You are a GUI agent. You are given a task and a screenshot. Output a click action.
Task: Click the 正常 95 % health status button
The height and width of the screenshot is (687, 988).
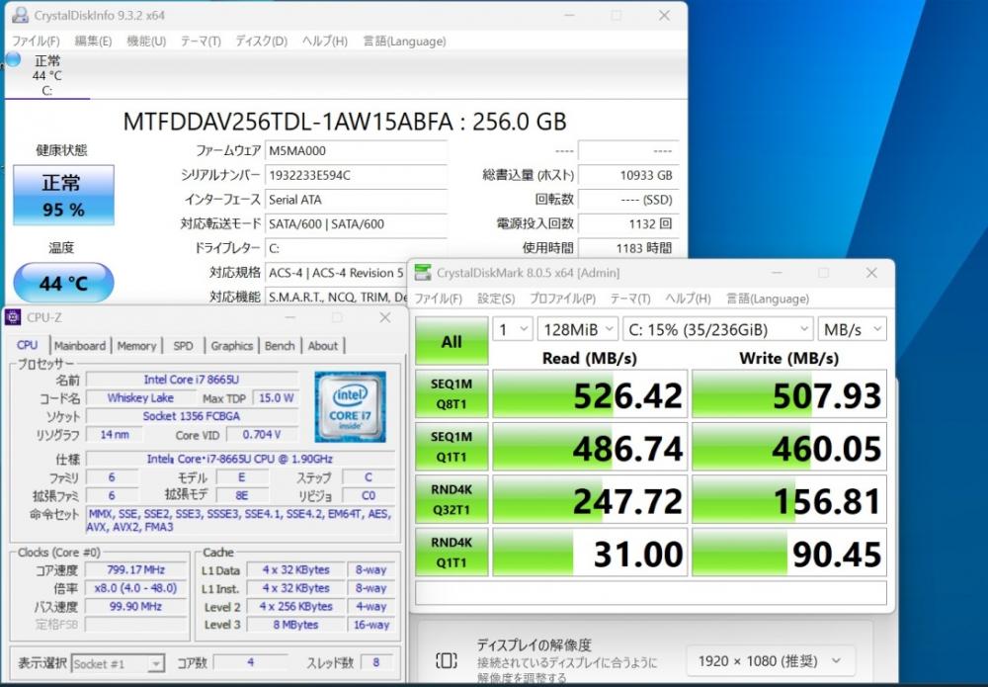coord(63,196)
